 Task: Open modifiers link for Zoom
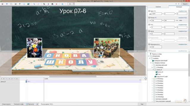pyautogui.click(x=183, y=18)
